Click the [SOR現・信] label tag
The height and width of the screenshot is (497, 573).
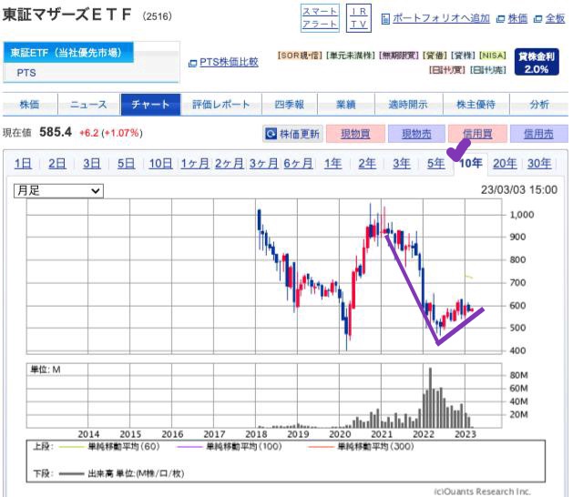point(300,56)
